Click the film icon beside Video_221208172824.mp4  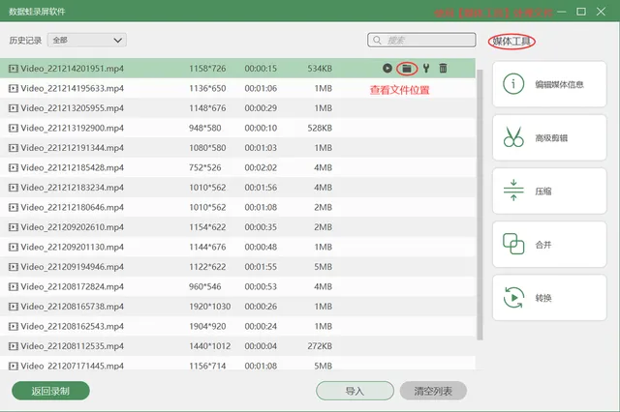click(x=14, y=286)
